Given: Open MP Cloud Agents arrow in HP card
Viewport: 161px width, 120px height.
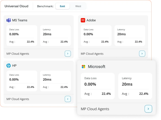Looking at the screenshot, I should point(68,99).
